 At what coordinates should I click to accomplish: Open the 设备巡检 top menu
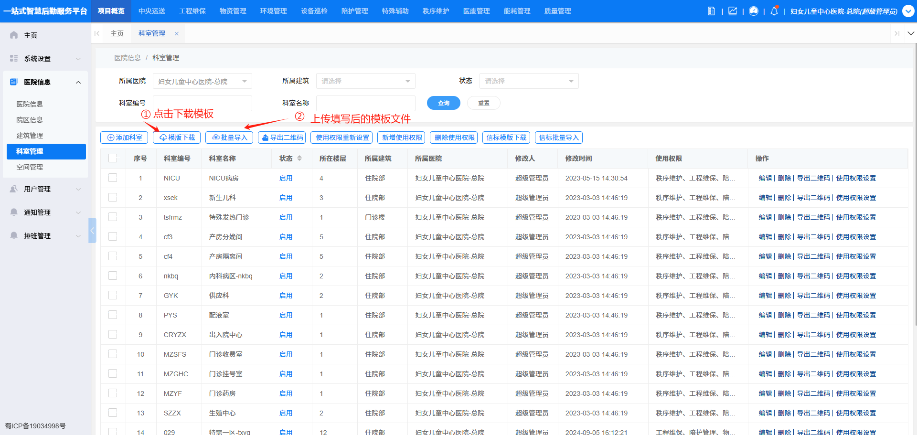click(x=314, y=11)
